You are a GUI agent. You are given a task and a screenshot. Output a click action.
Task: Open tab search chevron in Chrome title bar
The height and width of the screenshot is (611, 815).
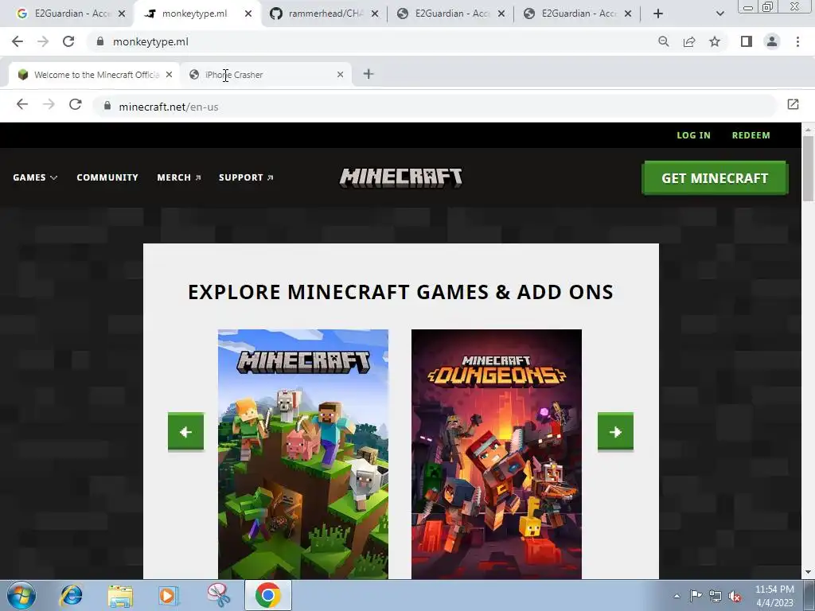pos(719,14)
